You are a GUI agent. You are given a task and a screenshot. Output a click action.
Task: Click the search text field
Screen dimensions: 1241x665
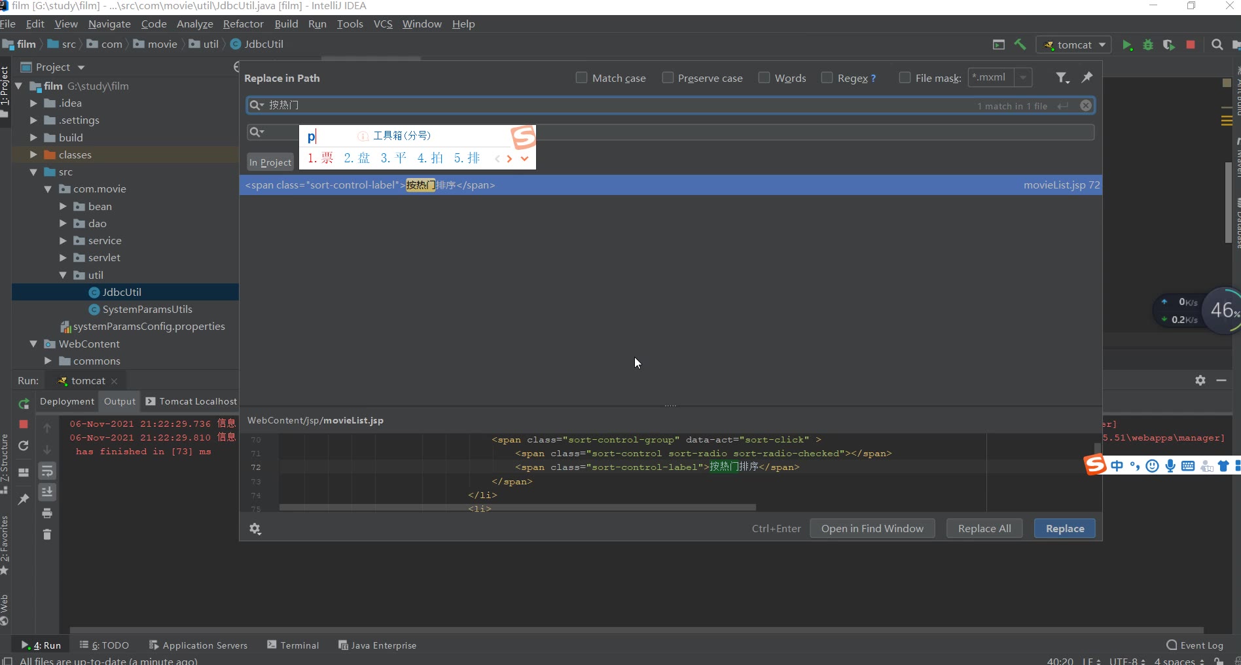pos(670,105)
